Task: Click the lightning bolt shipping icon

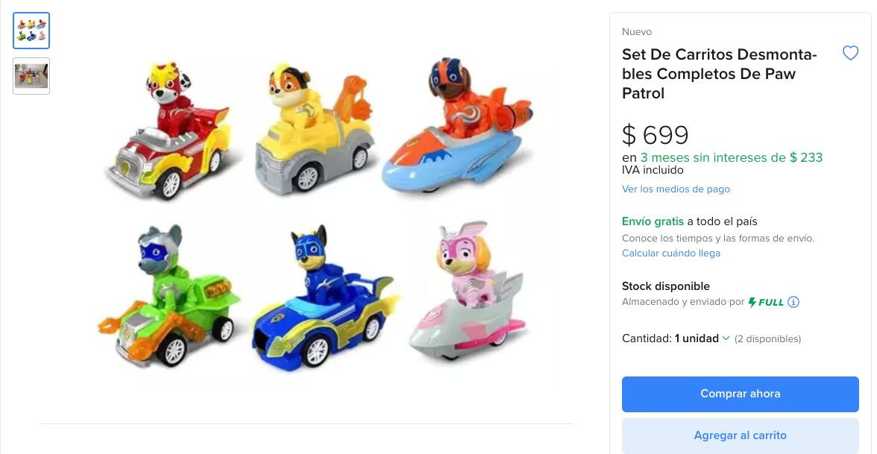Action: coord(754,302)
